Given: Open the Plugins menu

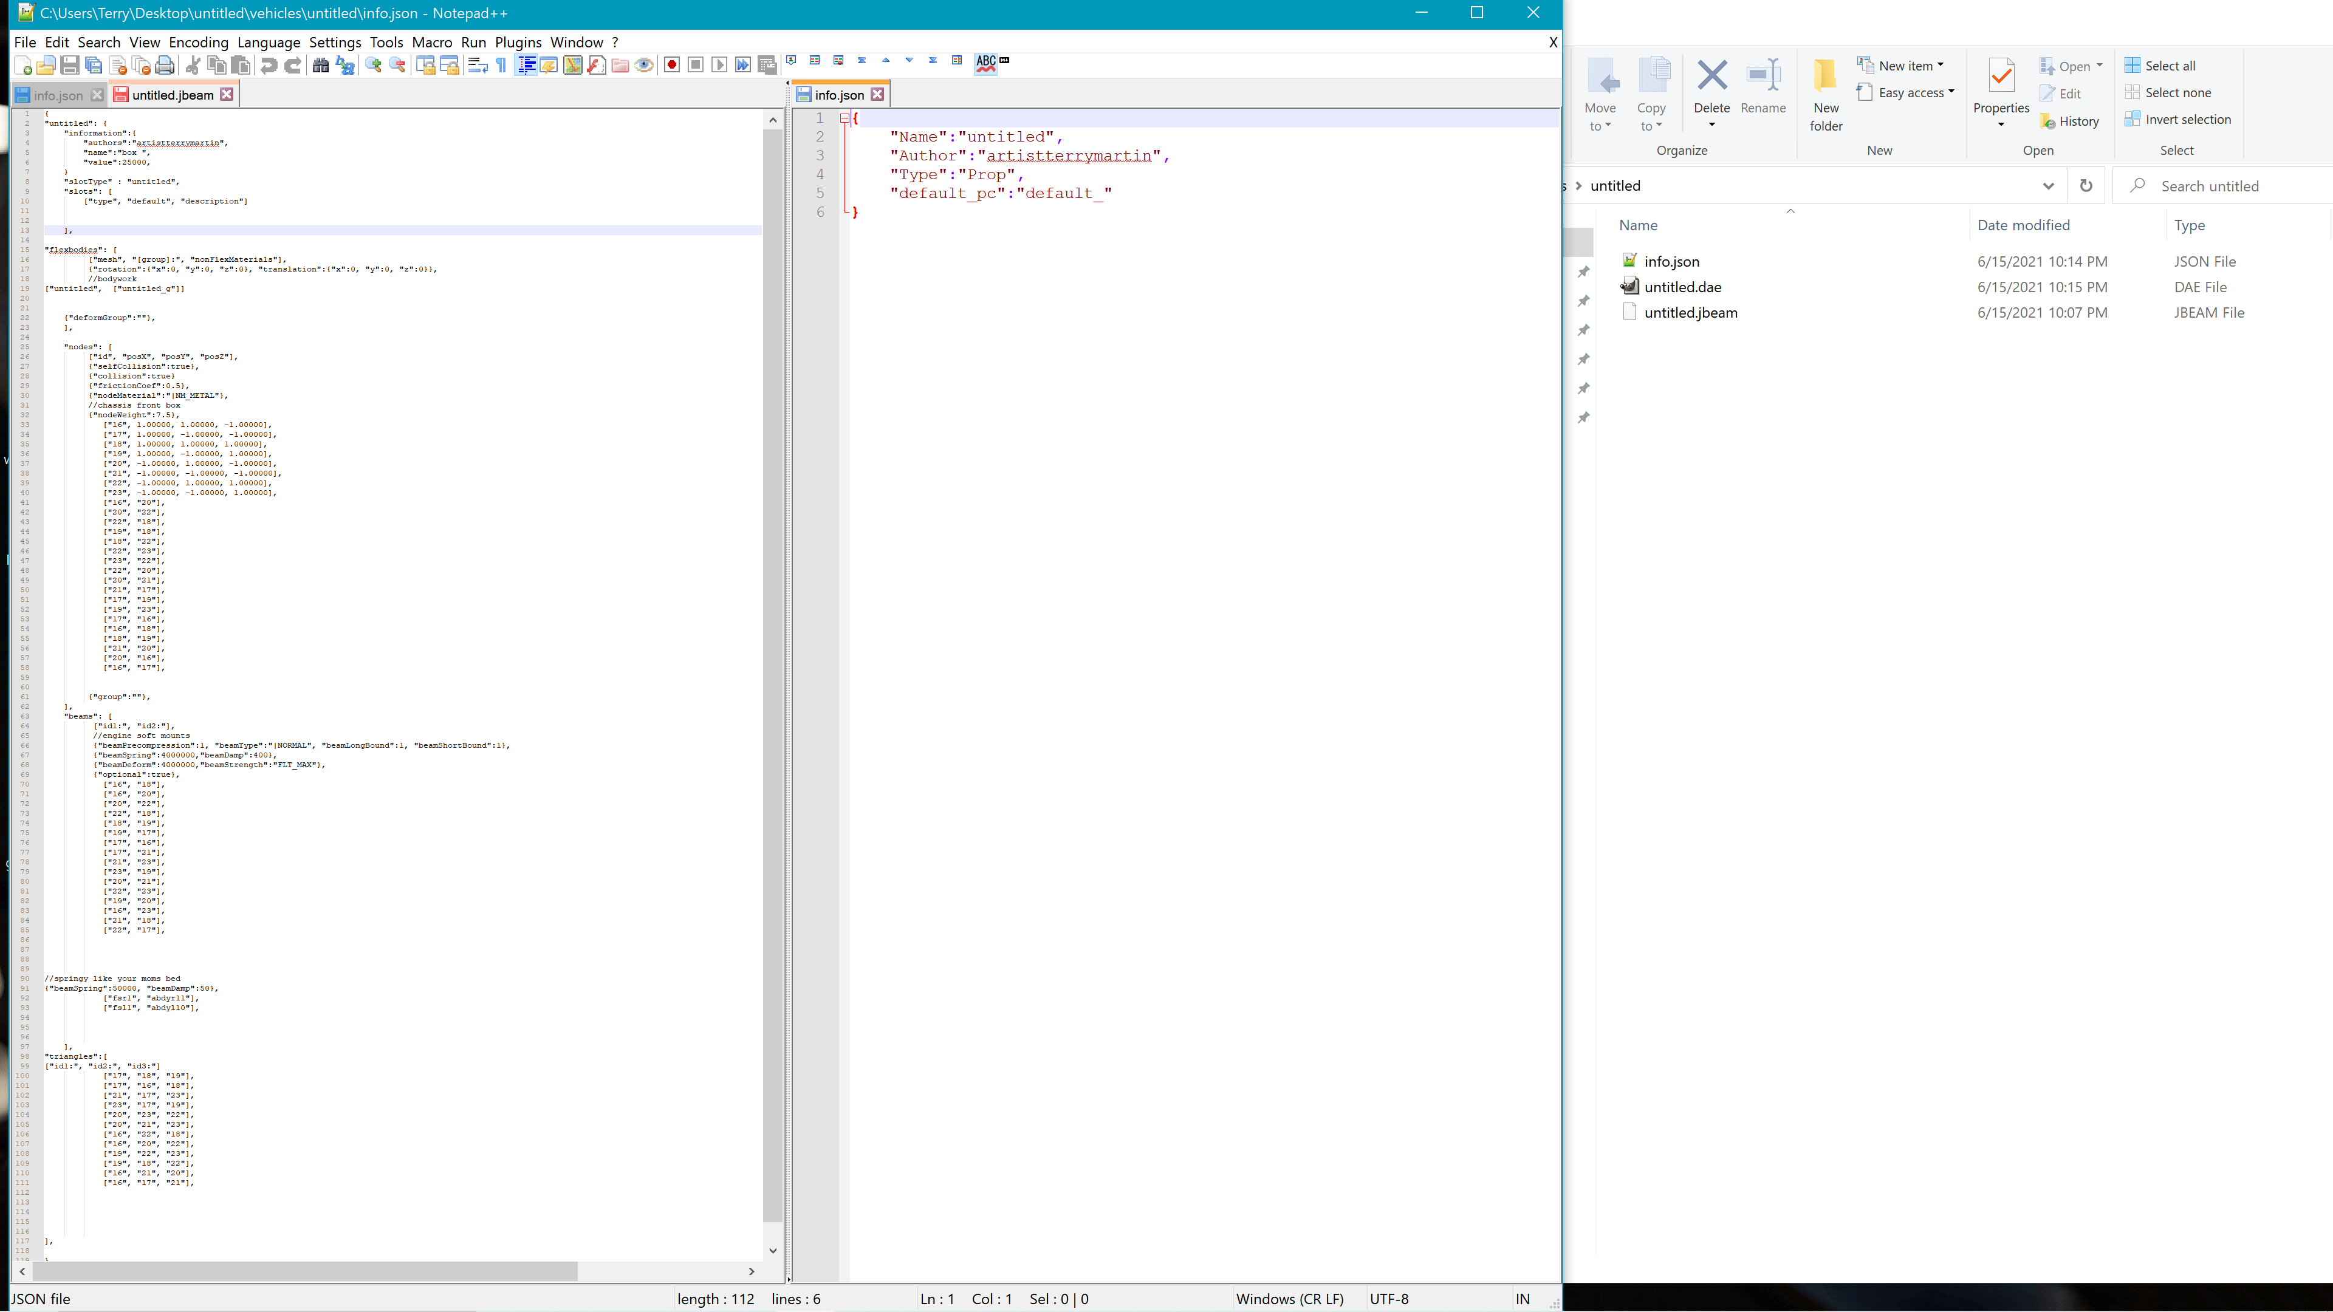Looking at the screenshot, I should 518,43.
